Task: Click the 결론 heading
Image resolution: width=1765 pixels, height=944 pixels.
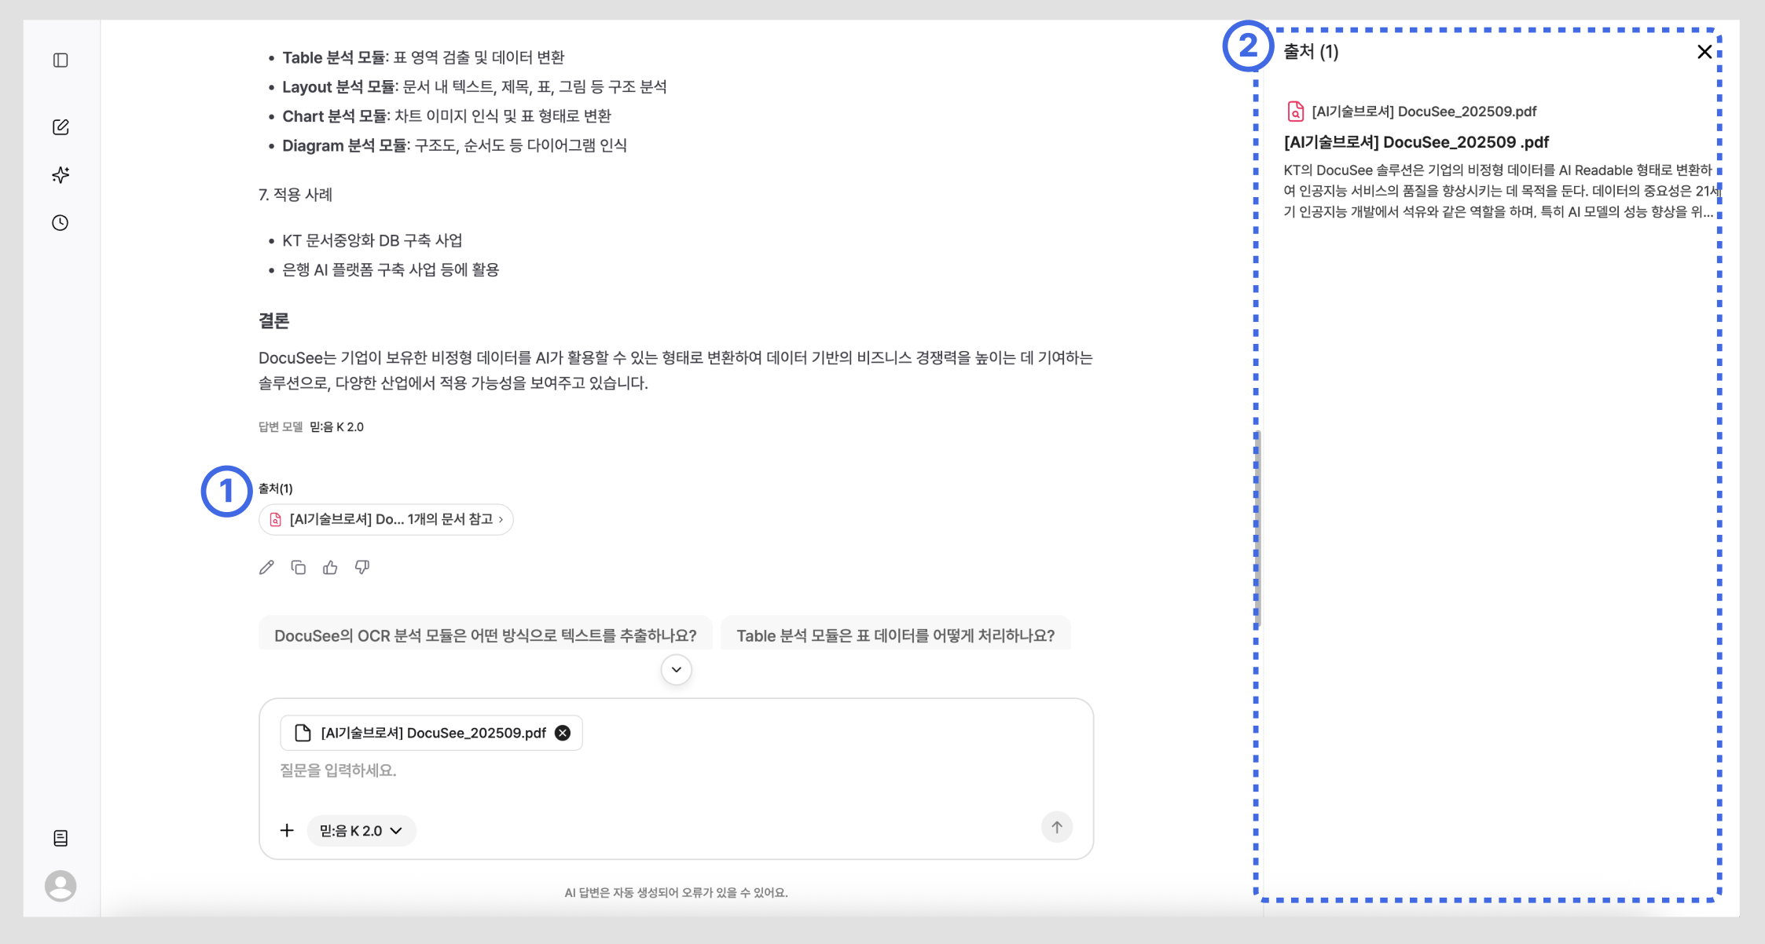Action: 273,320
